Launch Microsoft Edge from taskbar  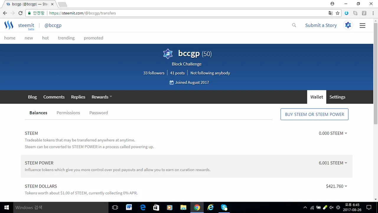[x=143, y=207]
